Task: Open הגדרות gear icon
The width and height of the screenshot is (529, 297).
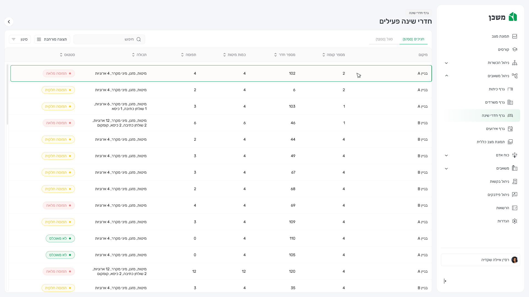Action: coord(514,221)
